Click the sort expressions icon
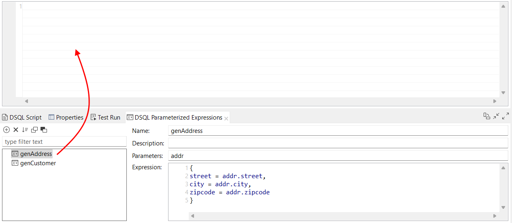 [x=25, y=130]
